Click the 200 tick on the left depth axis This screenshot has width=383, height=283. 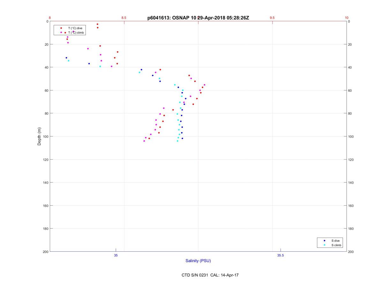click(45, 252)
